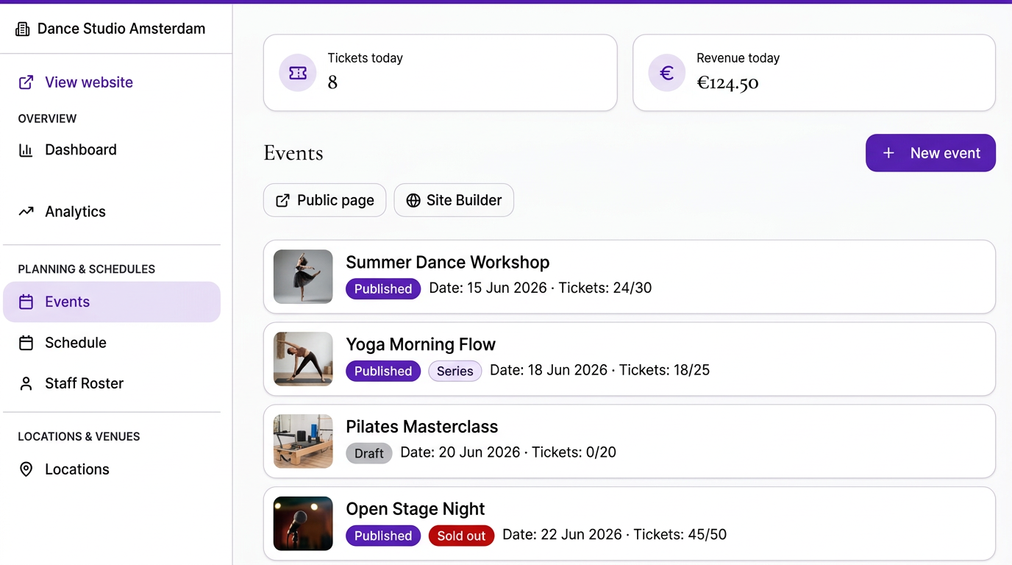Click the external link icon beside View website

click(x=26, y=82)
